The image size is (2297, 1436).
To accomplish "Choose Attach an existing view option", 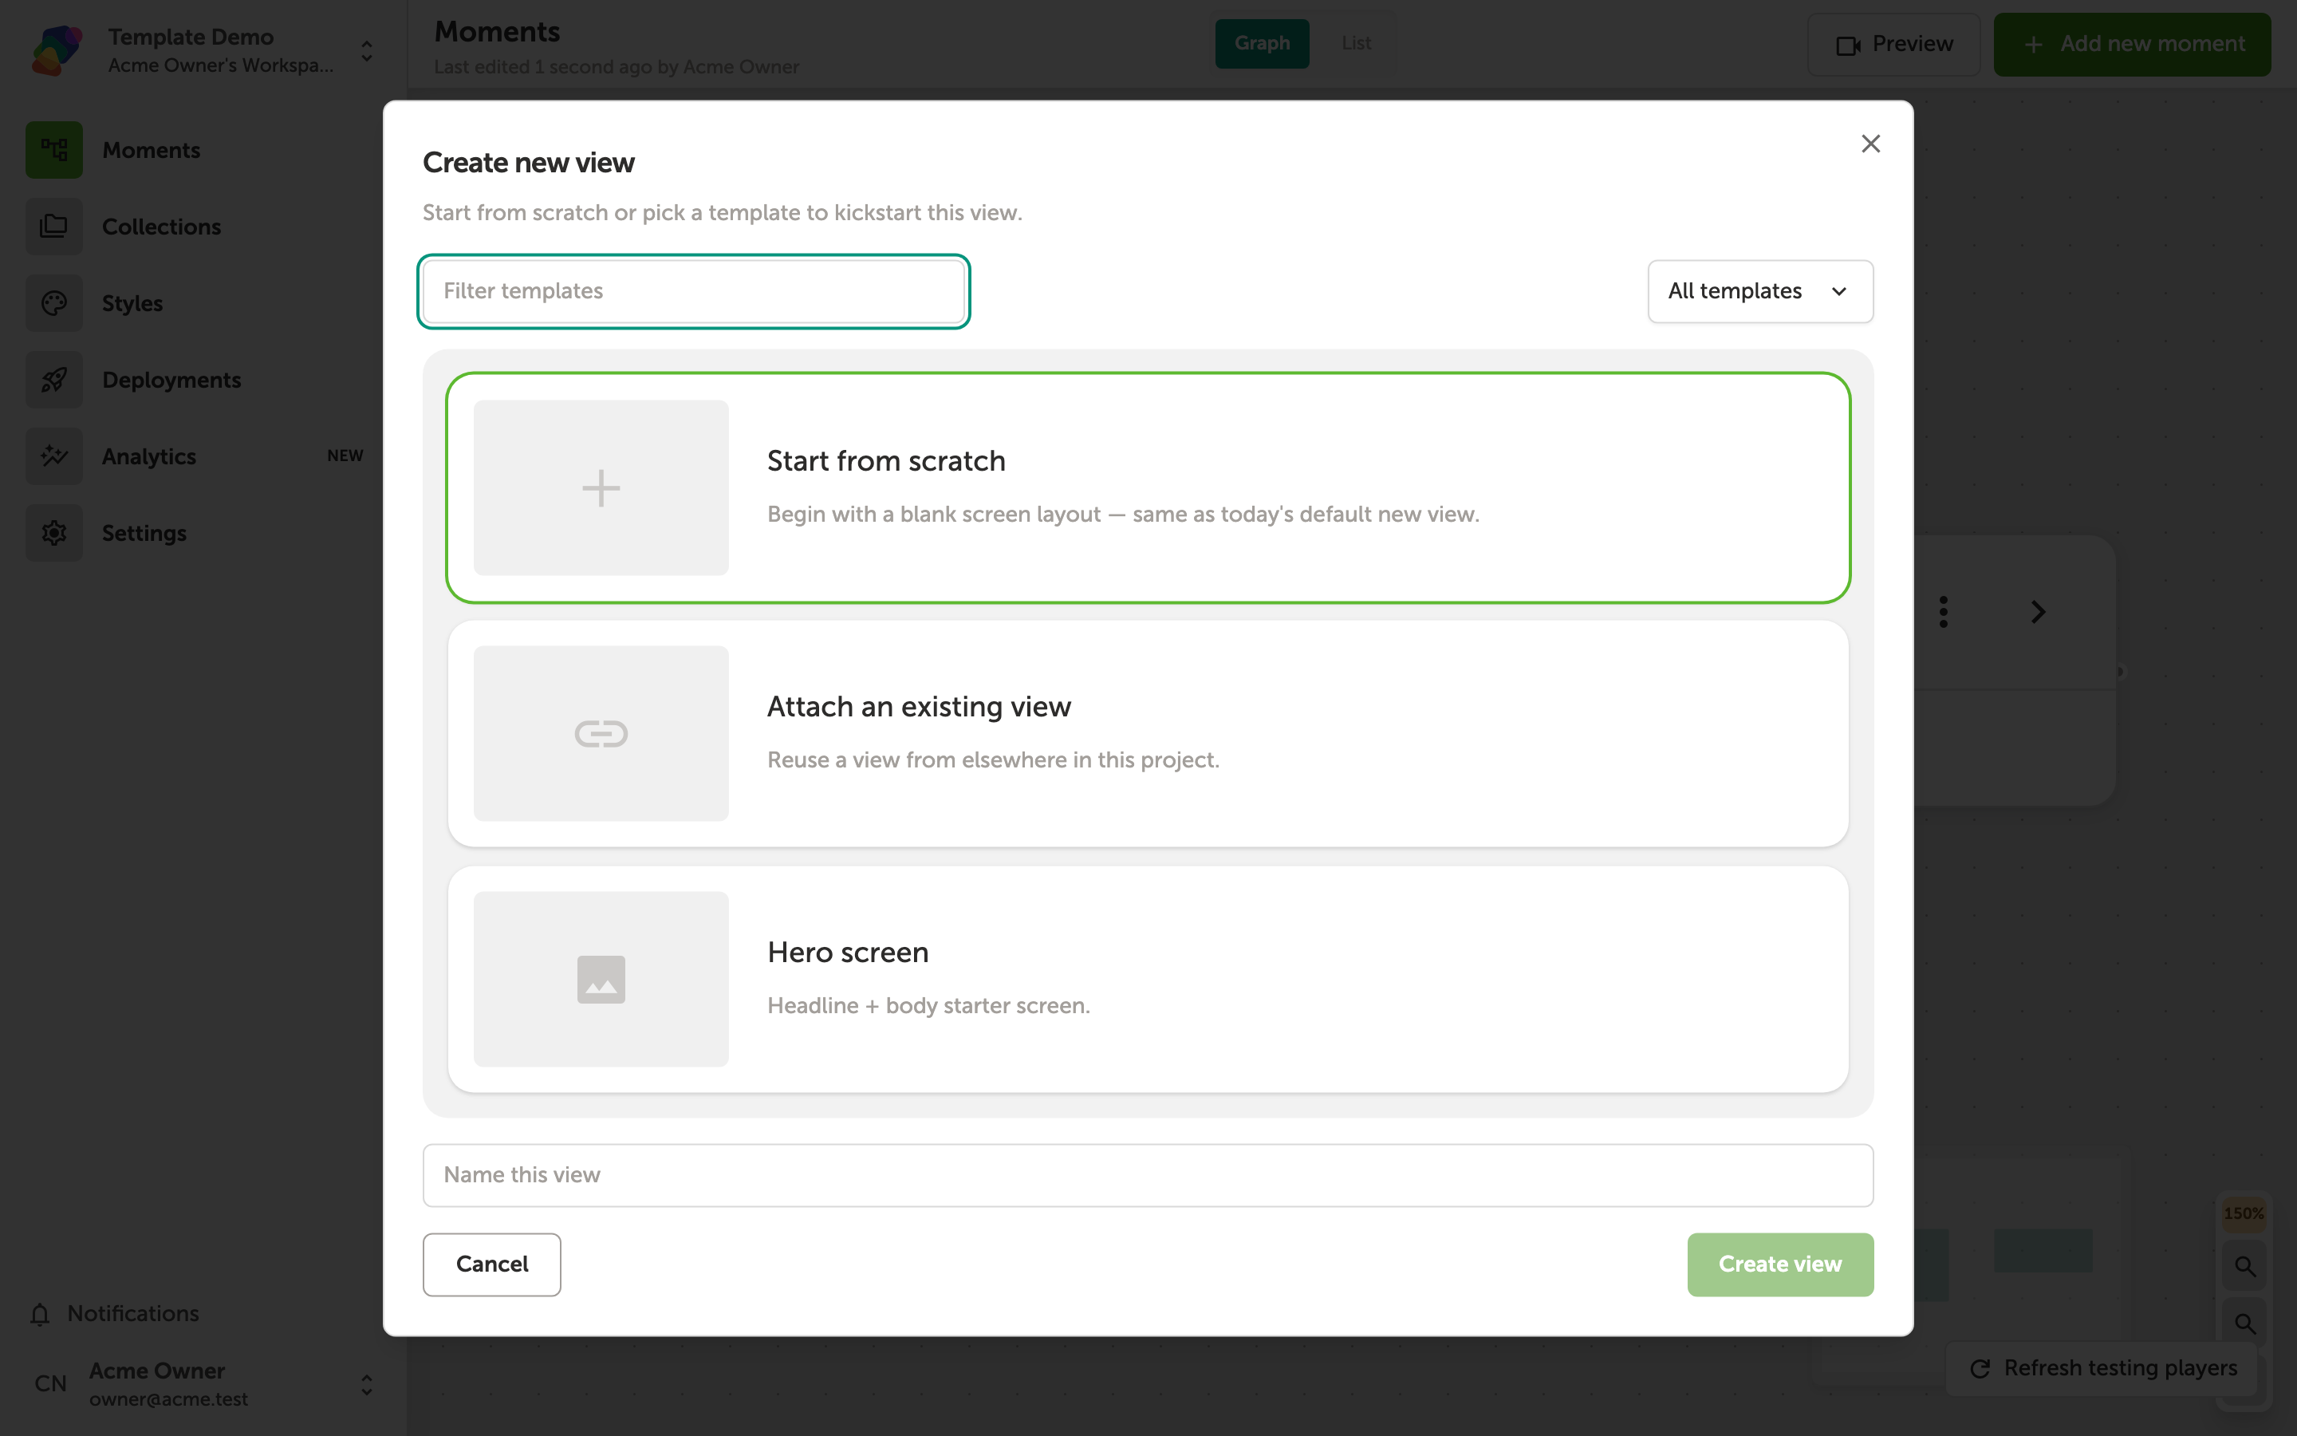I will pos(1148,733).
